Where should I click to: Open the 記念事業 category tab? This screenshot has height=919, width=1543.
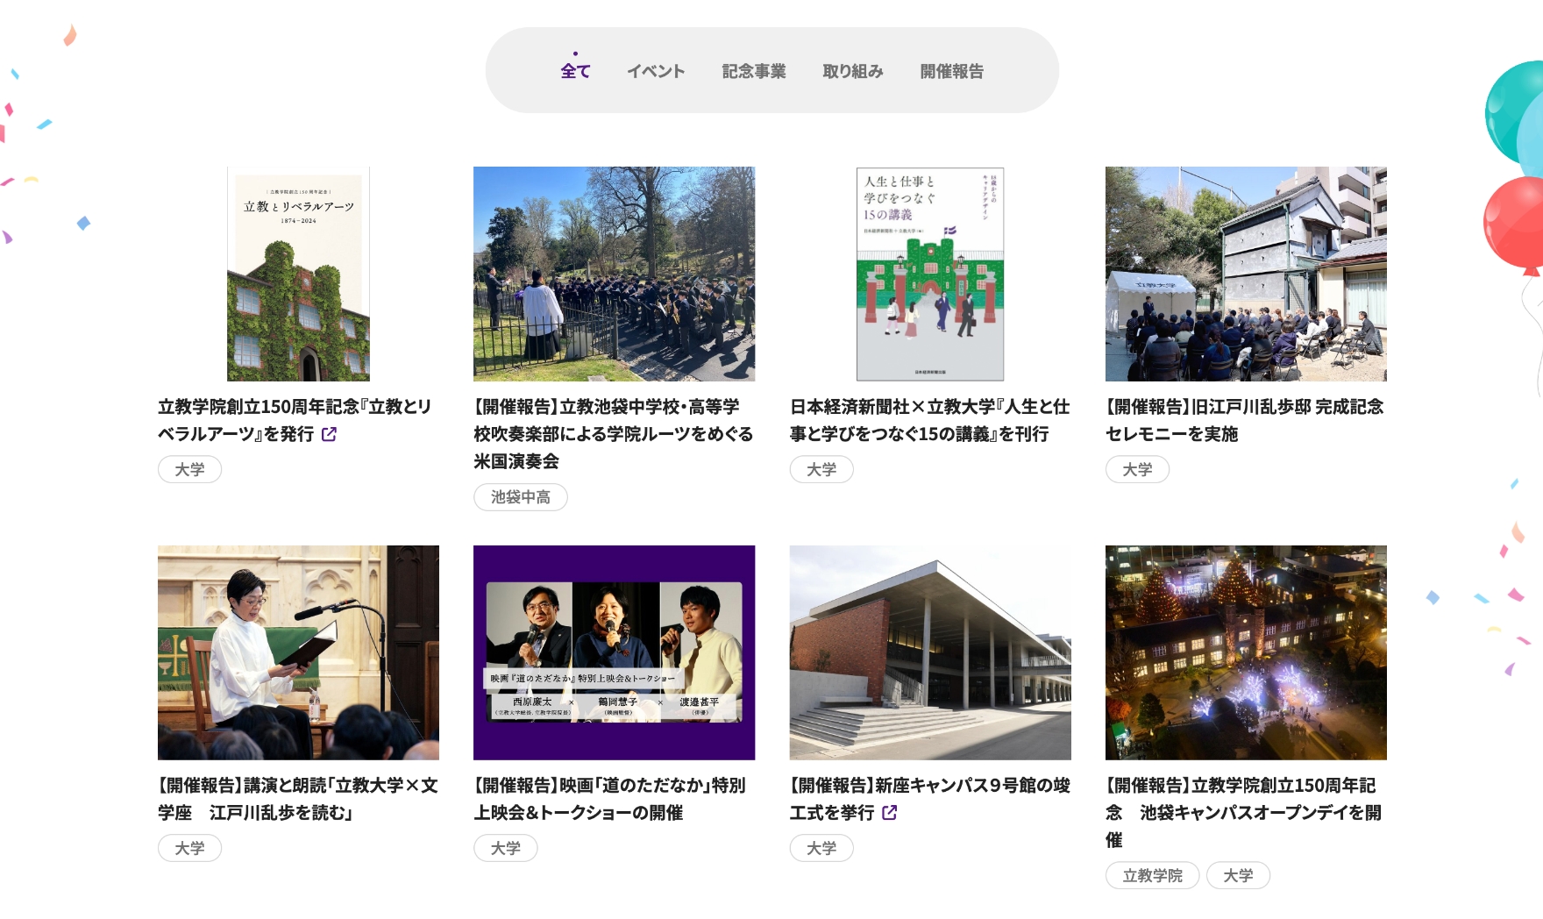pos(753,71)
